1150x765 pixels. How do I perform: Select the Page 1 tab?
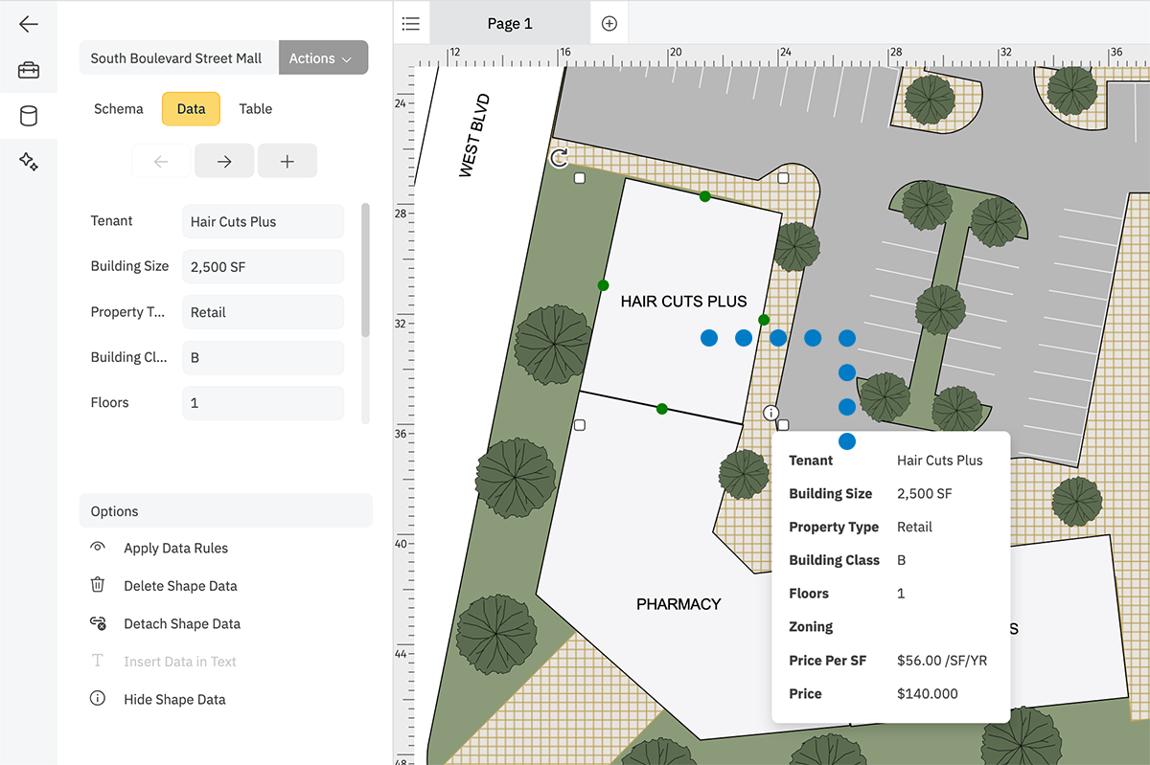point(510,23)
